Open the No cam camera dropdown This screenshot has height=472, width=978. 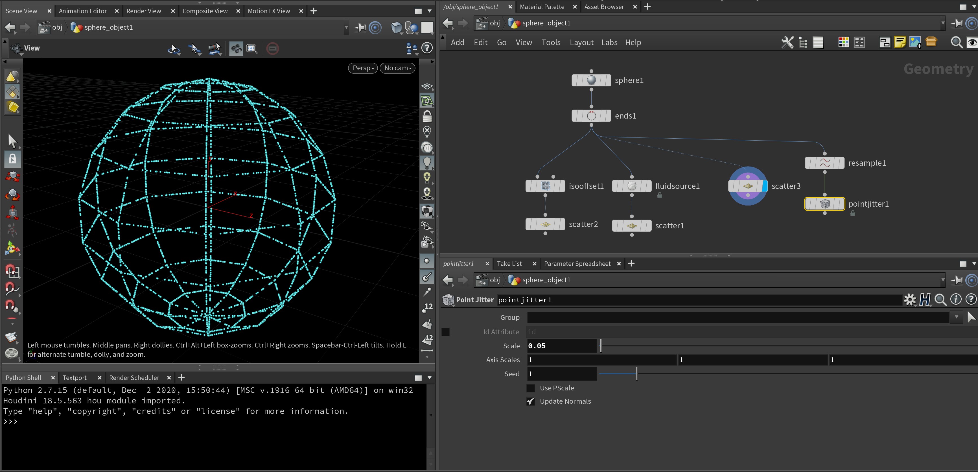397,68
